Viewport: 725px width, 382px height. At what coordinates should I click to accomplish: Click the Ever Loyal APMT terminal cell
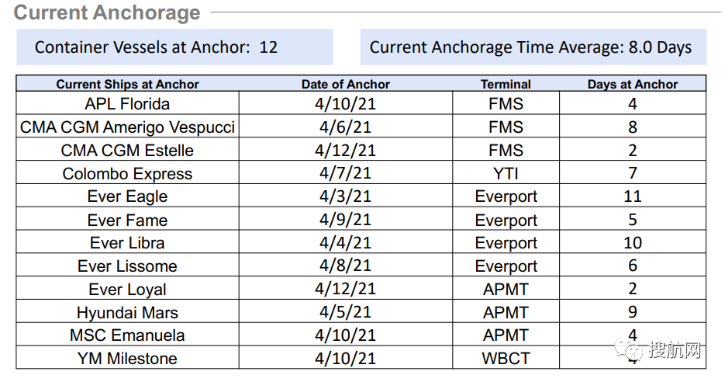pos(506,289)
